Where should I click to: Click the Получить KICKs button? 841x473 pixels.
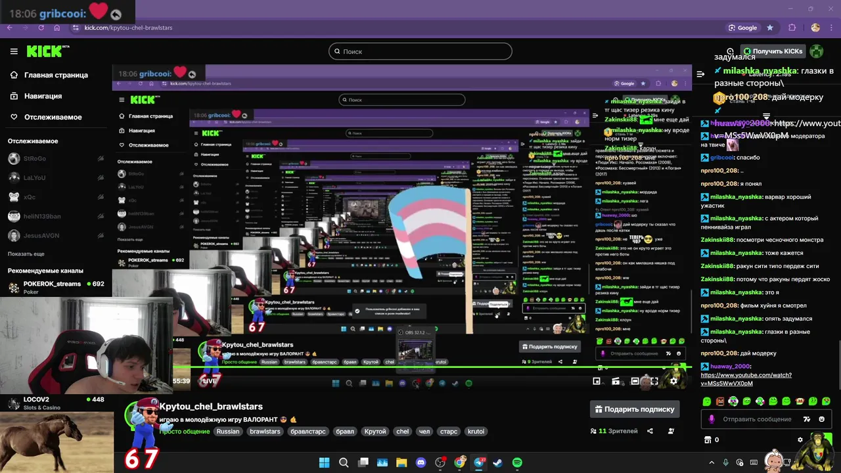773,51
